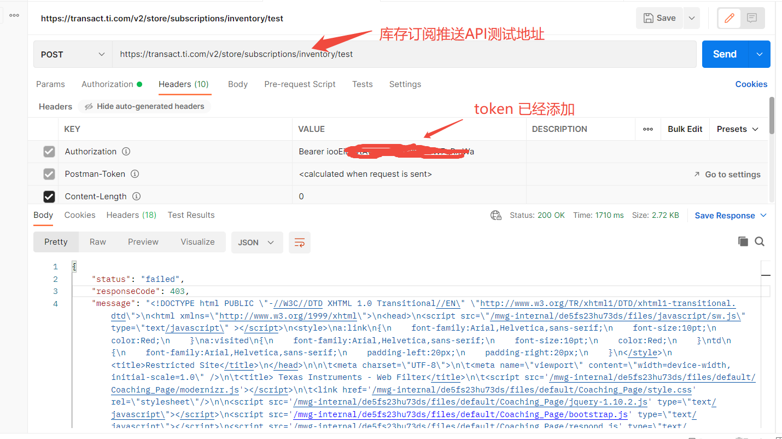This screenshot has width=782, height=439.
Task: Switch to edit mode with the pencil icon
Action: [x=729, y=18]
